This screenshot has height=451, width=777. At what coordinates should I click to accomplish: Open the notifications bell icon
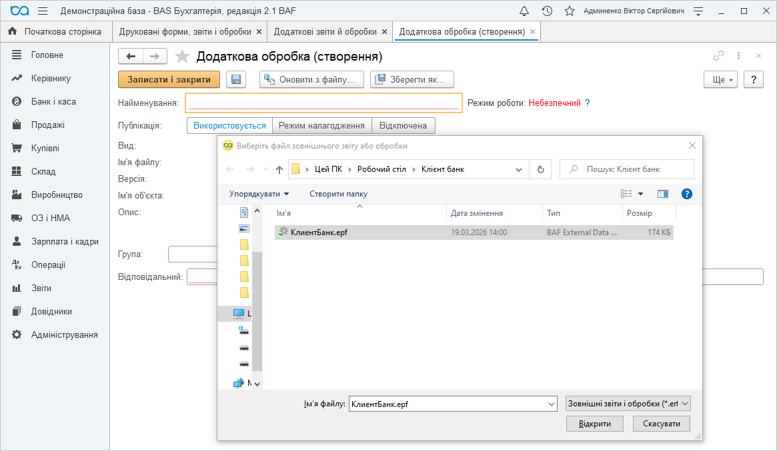tap(524, 11)
